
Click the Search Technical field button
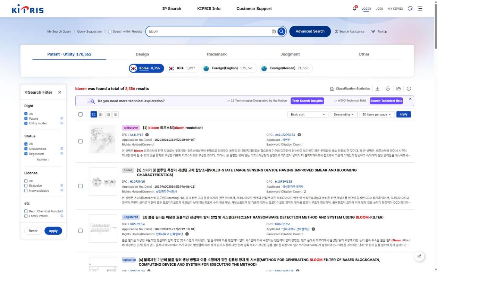click(x=386, y=101)
